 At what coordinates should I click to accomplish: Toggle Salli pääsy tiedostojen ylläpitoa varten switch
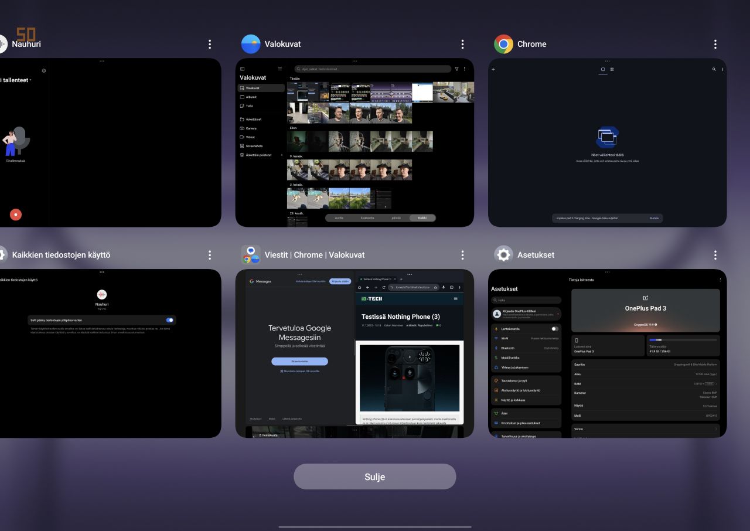point(170,320)
